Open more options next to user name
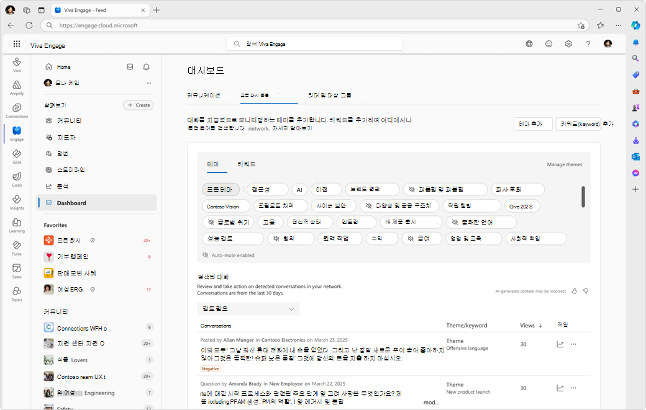 coord(148,82)
